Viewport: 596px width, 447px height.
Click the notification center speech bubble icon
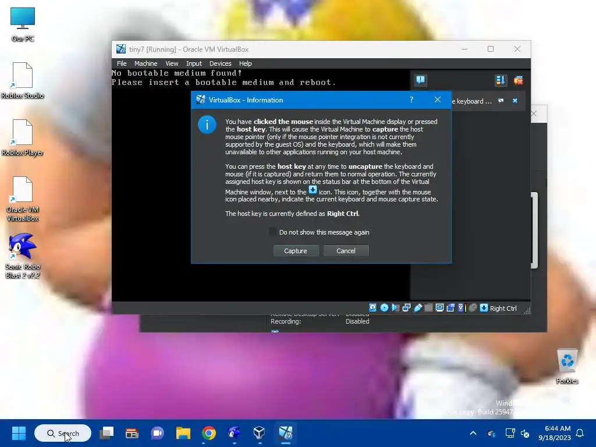[x=421, y=80]
